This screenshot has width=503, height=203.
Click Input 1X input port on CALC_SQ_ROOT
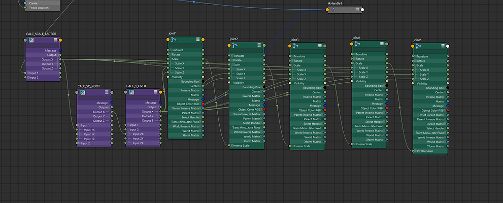77,130
